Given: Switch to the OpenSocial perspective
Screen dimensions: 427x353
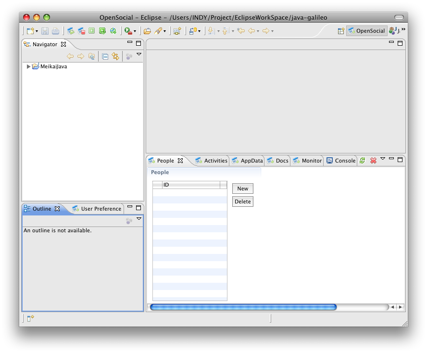Looking at the screenshot, I should (x=366, y=31).
